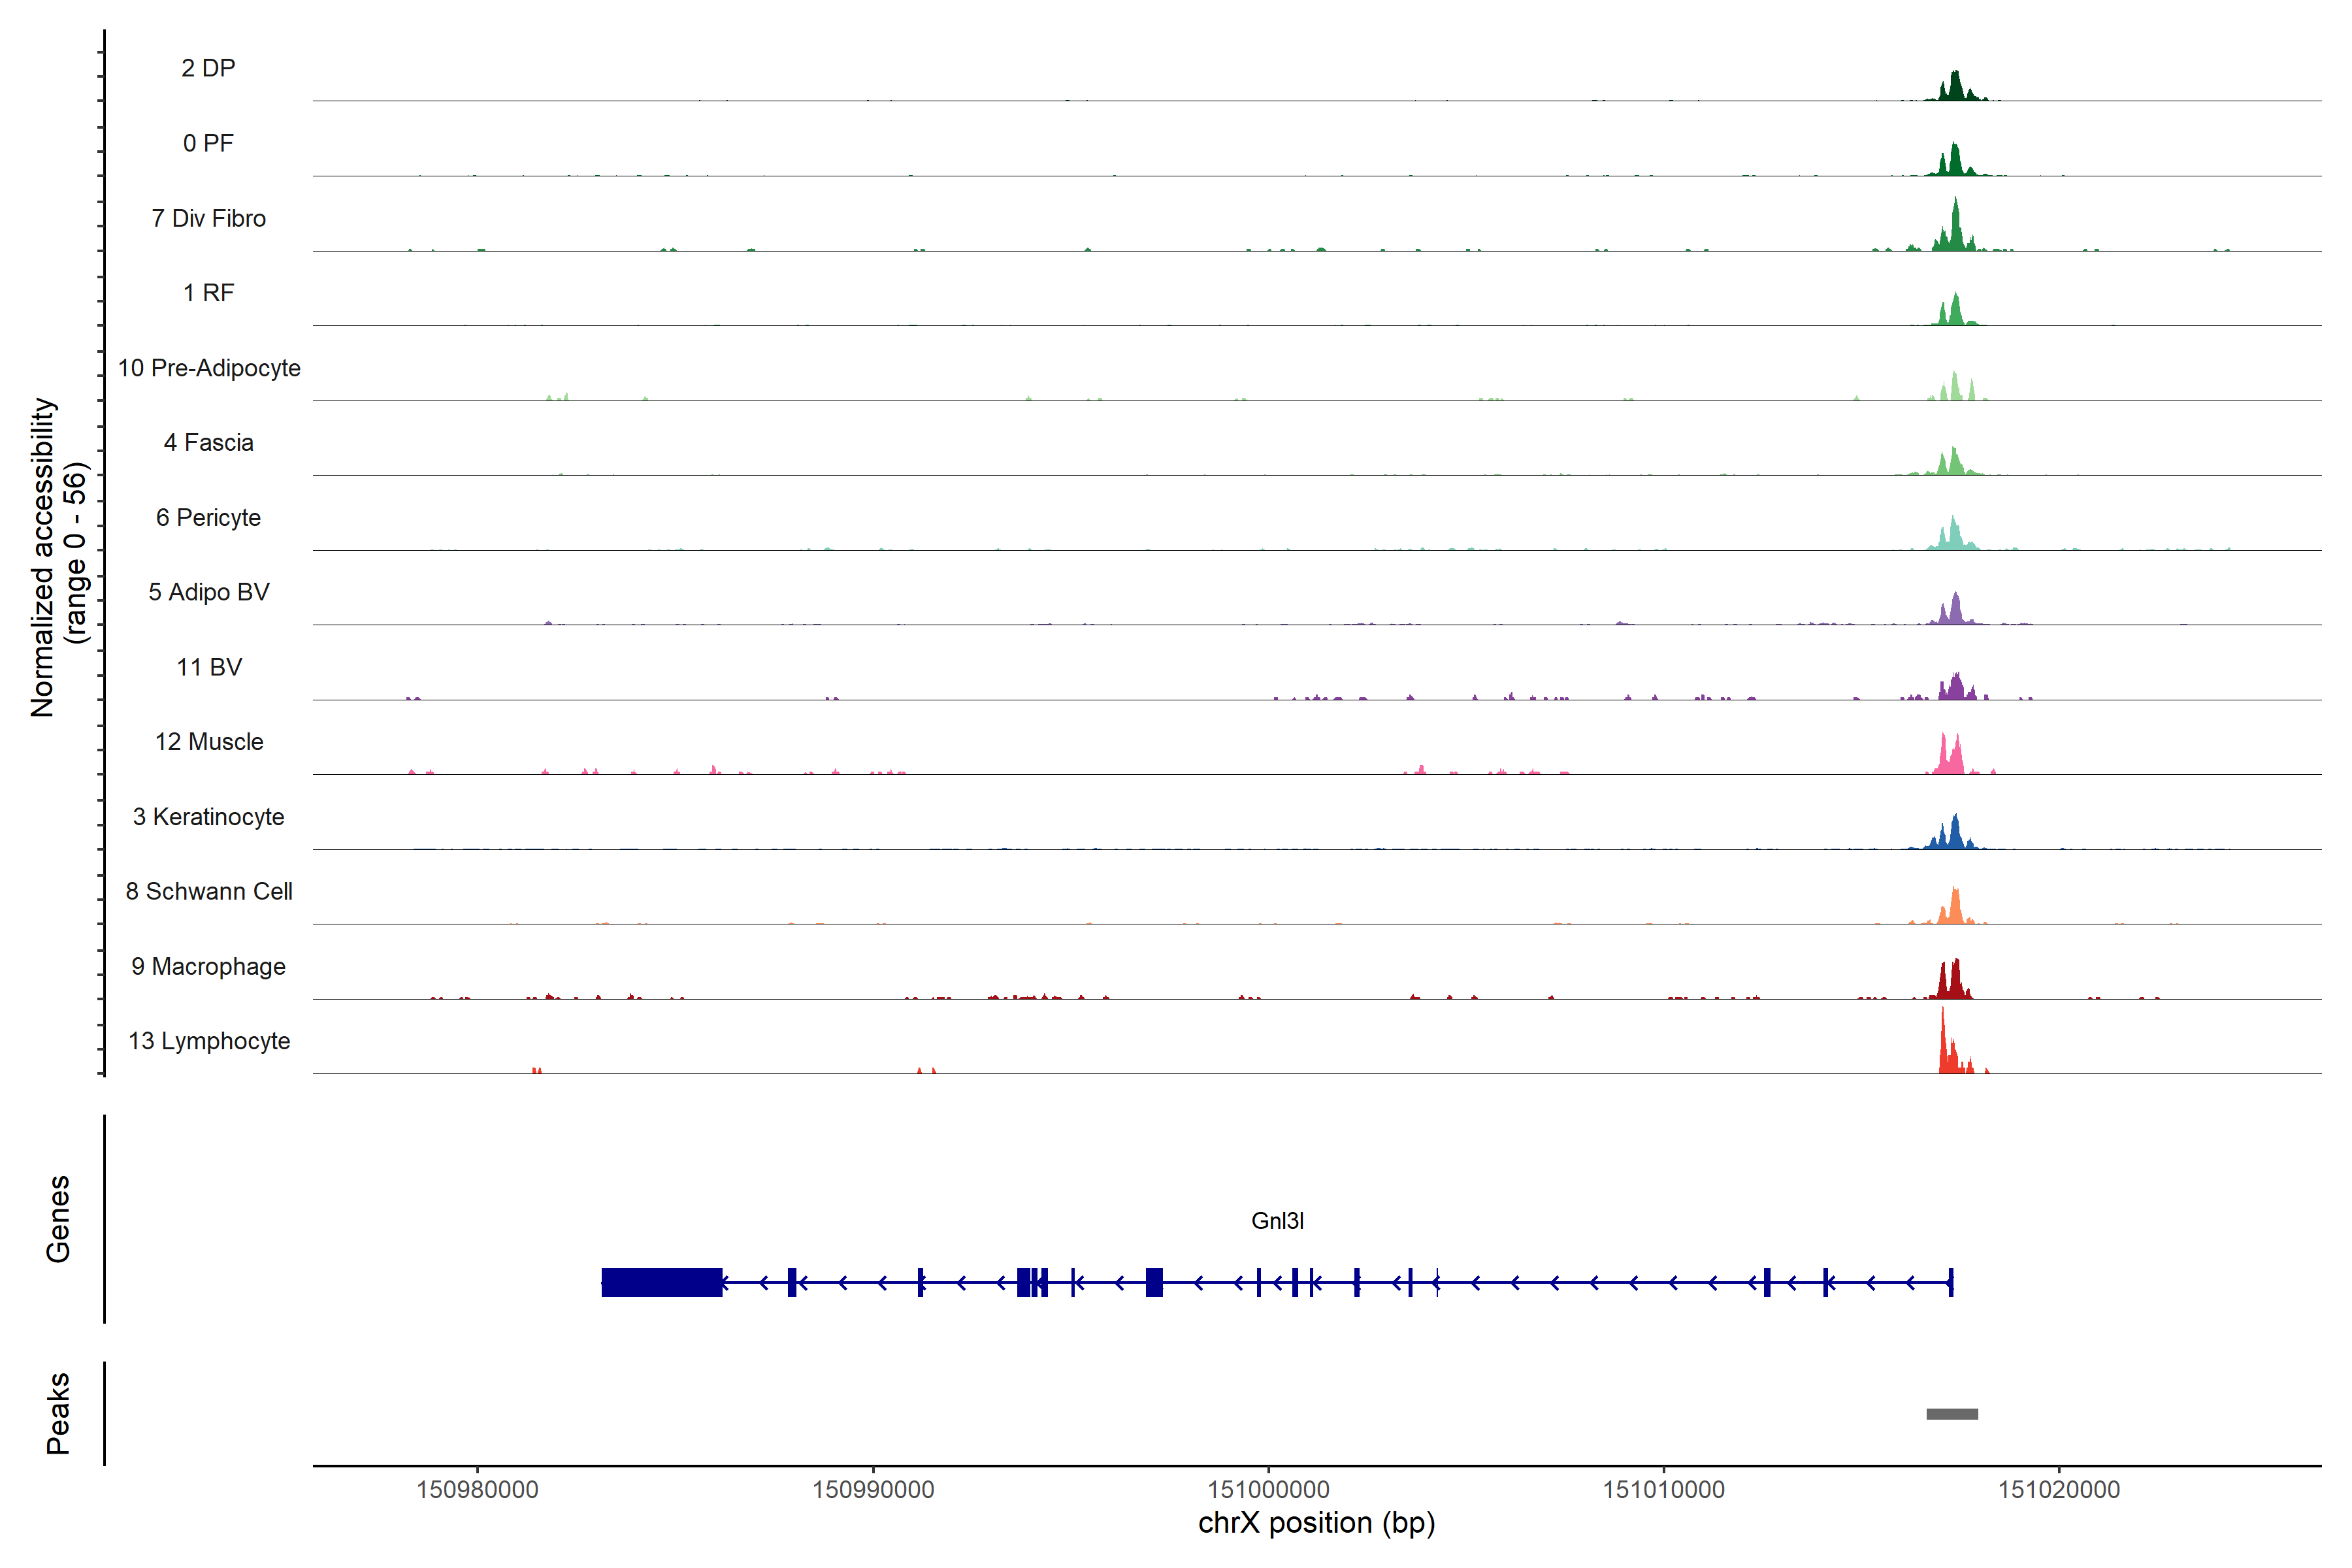Click the gray peak region bar
Viewport: 2352px width, 1568px height.
[x=1952, y=1414]
